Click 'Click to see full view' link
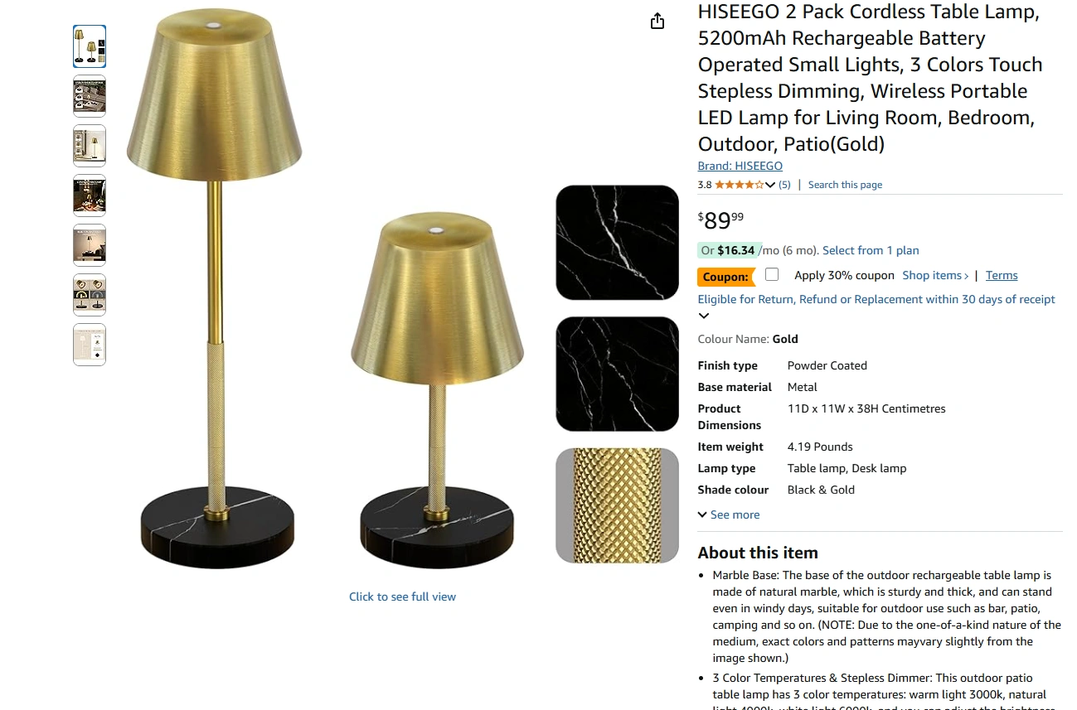The width and height of the screenshot is (1077, 710). 402,596
